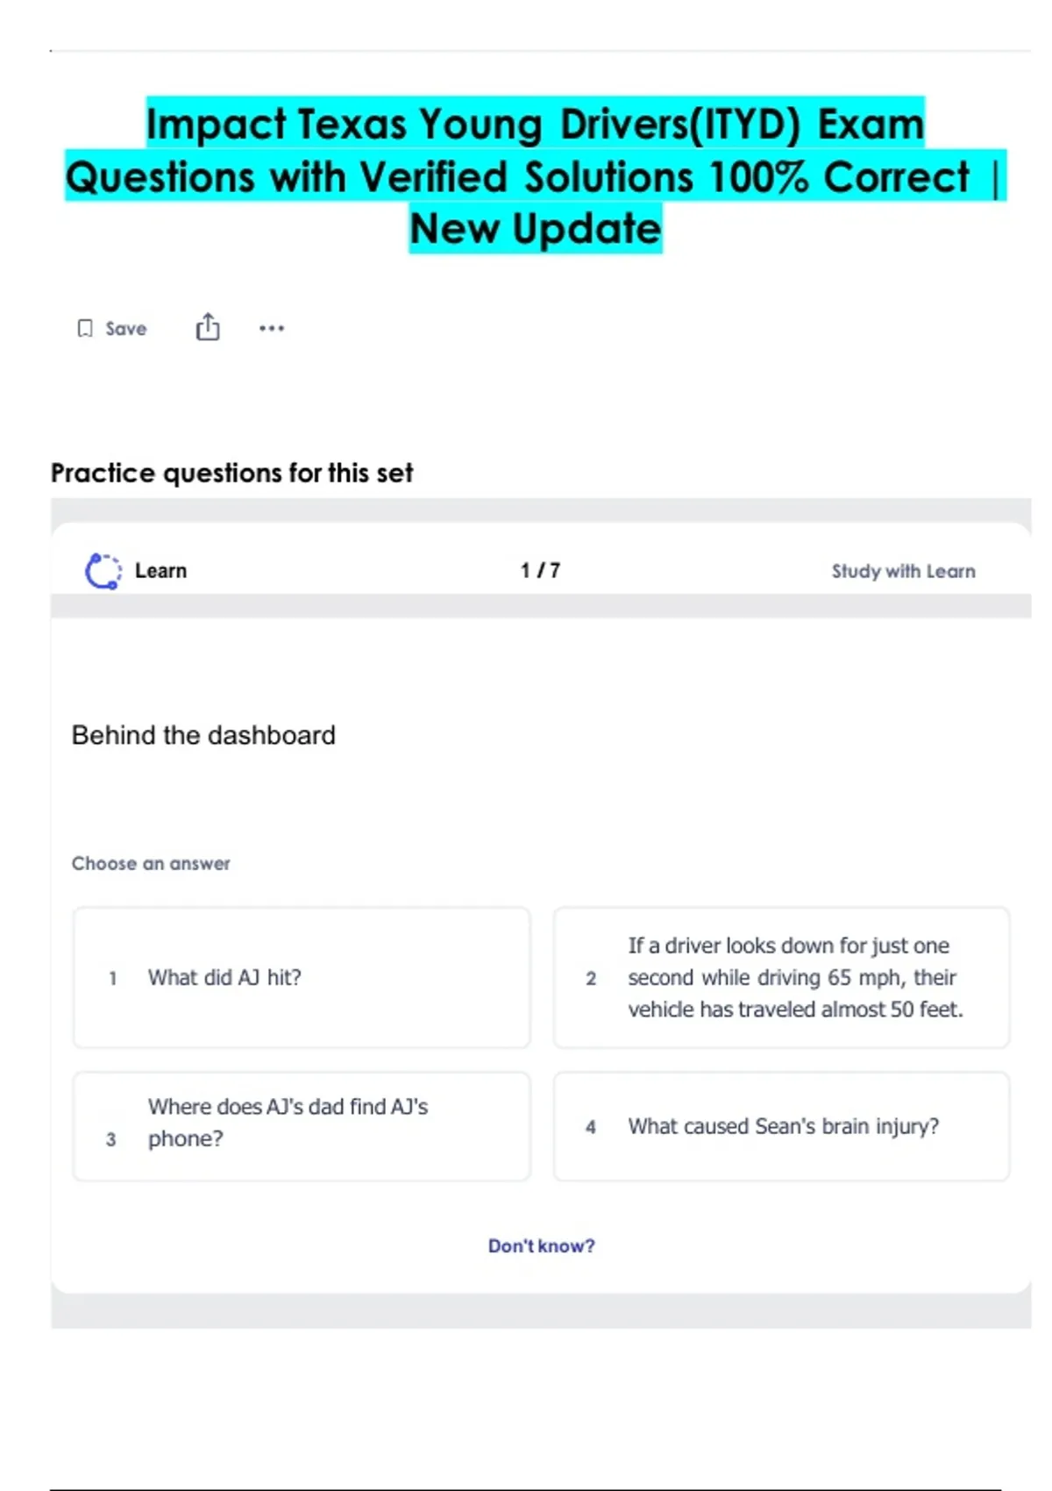Click the number 2 badge on second answer
This screenshot has height=1491, width=1052.
tap(591, 979)
